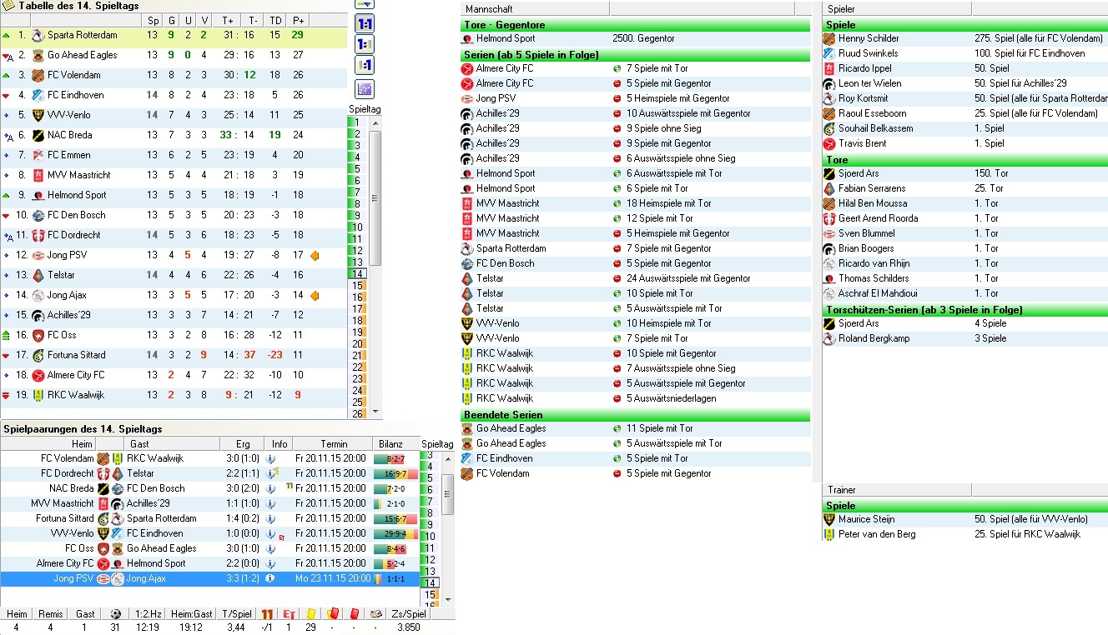Click Roland Bergkamp scorer streak row

point(965,338)
